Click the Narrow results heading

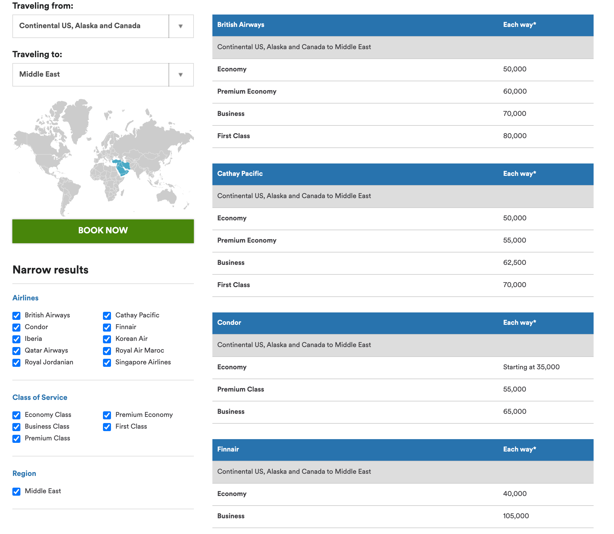pos(50,270)
